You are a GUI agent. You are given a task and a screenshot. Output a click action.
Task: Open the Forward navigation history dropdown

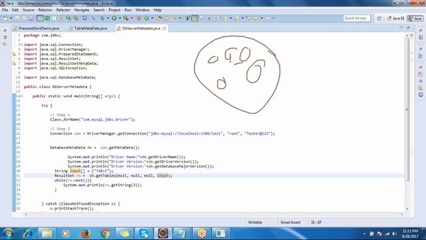[274, 18]
